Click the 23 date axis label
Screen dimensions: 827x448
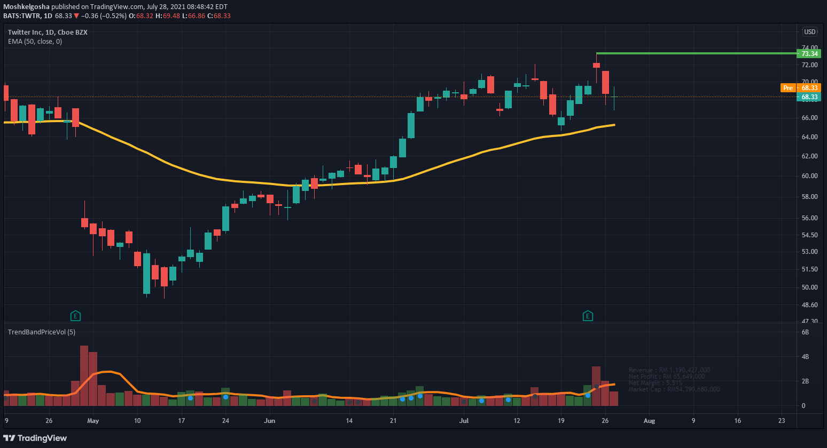(782, 421)
